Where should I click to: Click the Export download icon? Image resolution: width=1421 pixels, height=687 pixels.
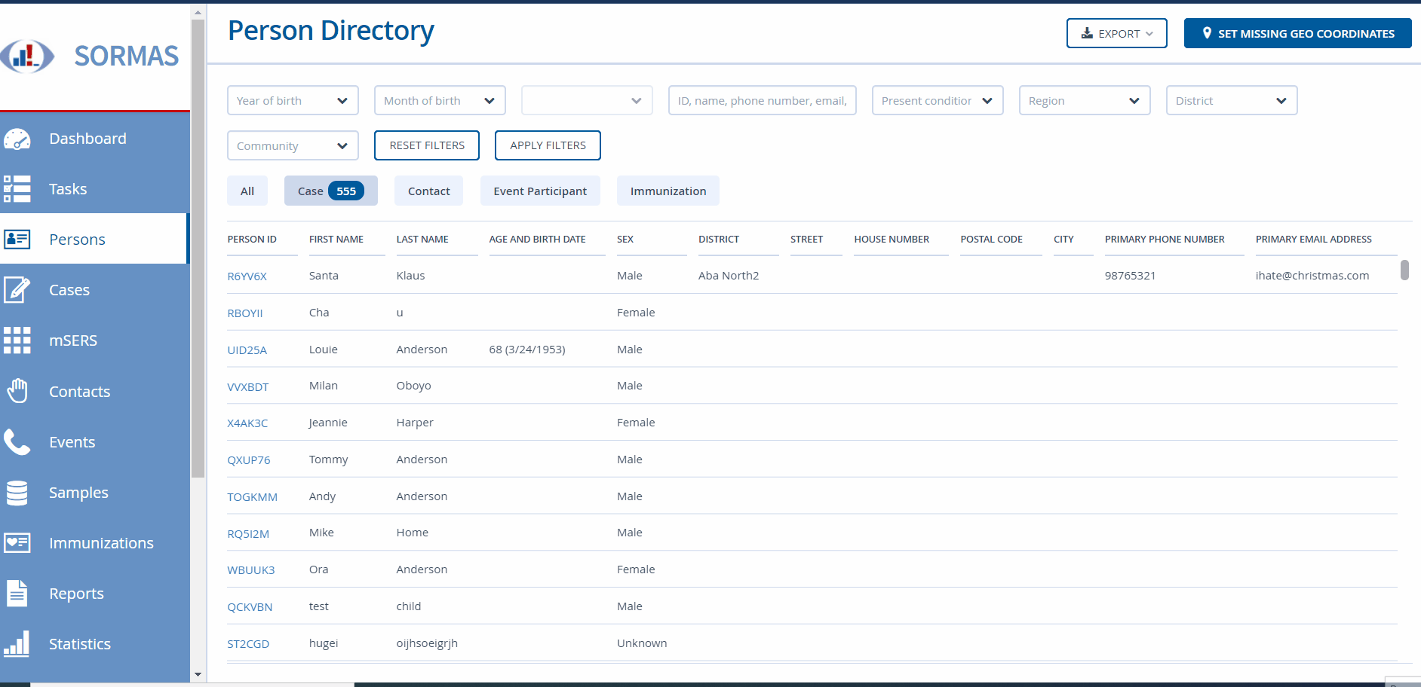pyautogui.click(x=1087, y=33)
